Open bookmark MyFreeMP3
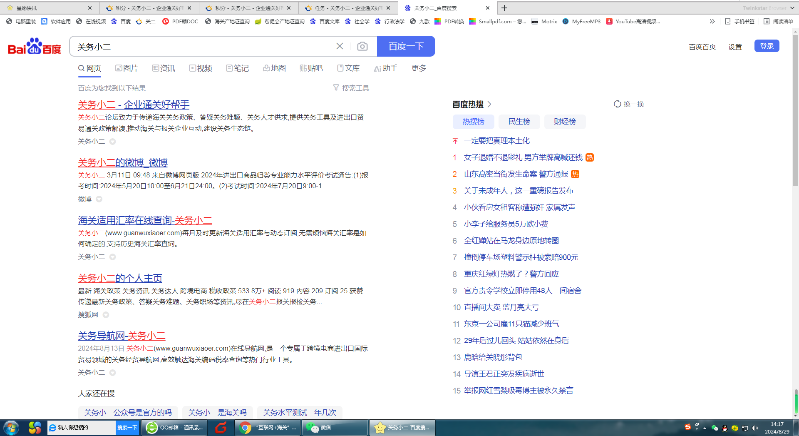 pos(582,21)
